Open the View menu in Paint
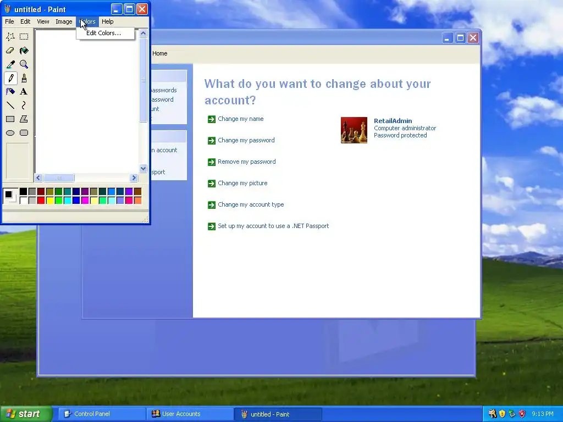The width and height of the screenshot is (563, 422). [43, 21]
